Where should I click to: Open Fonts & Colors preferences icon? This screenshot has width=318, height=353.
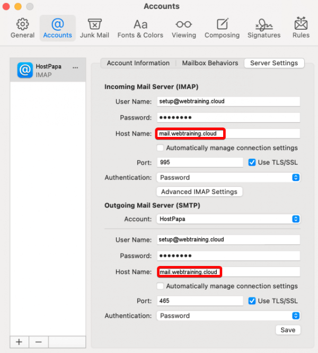140,24
